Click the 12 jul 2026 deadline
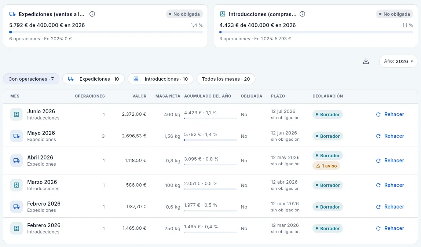The image size is (421, 247). pos(283,111)
